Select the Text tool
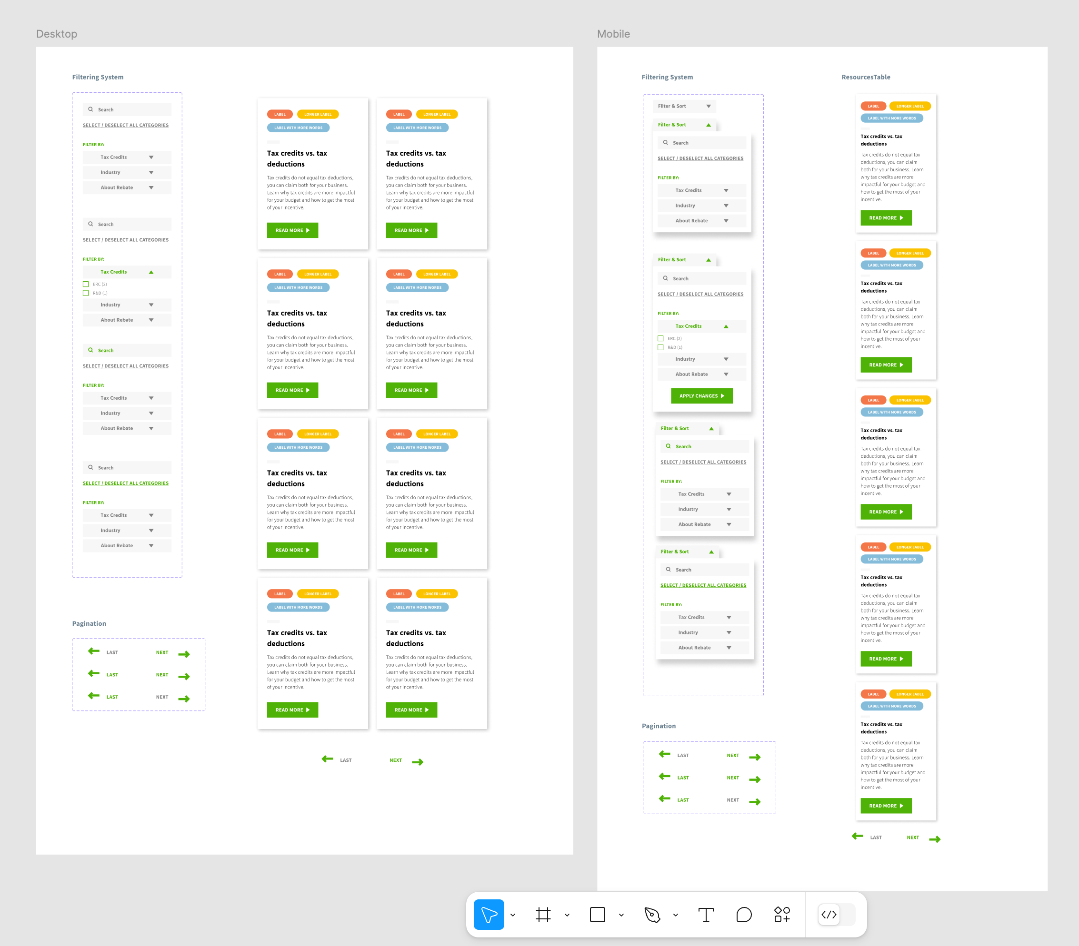The width and height of the screenshot is (1079, 946). [x=705, y=914]
